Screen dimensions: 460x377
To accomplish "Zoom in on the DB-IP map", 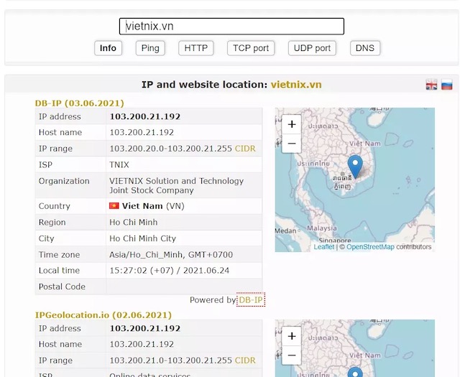I will coord(292,124).
